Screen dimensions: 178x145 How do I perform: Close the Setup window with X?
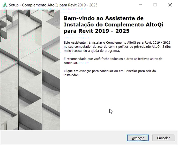(x=170, y=5)
